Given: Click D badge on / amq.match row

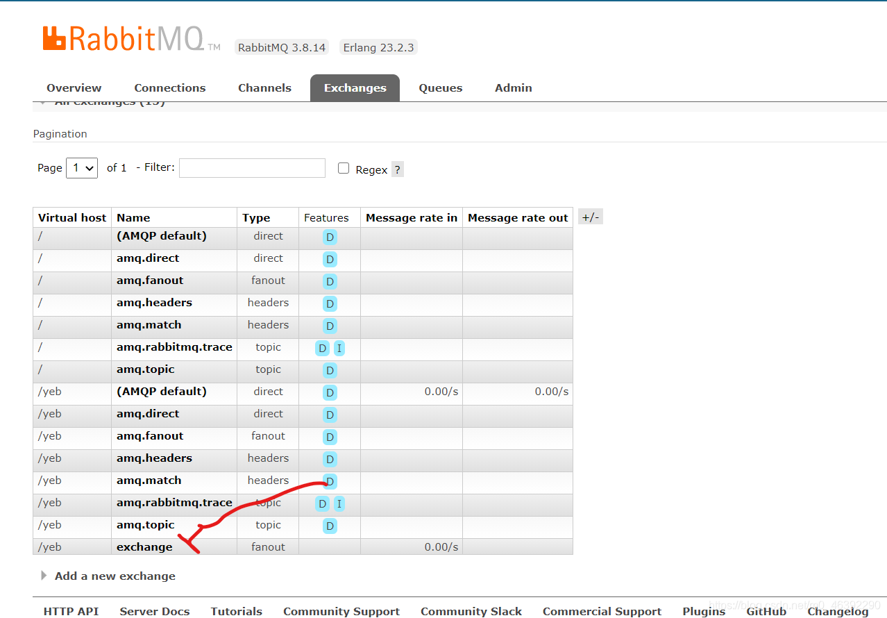Looking at the screenshot, I should 330,326.
